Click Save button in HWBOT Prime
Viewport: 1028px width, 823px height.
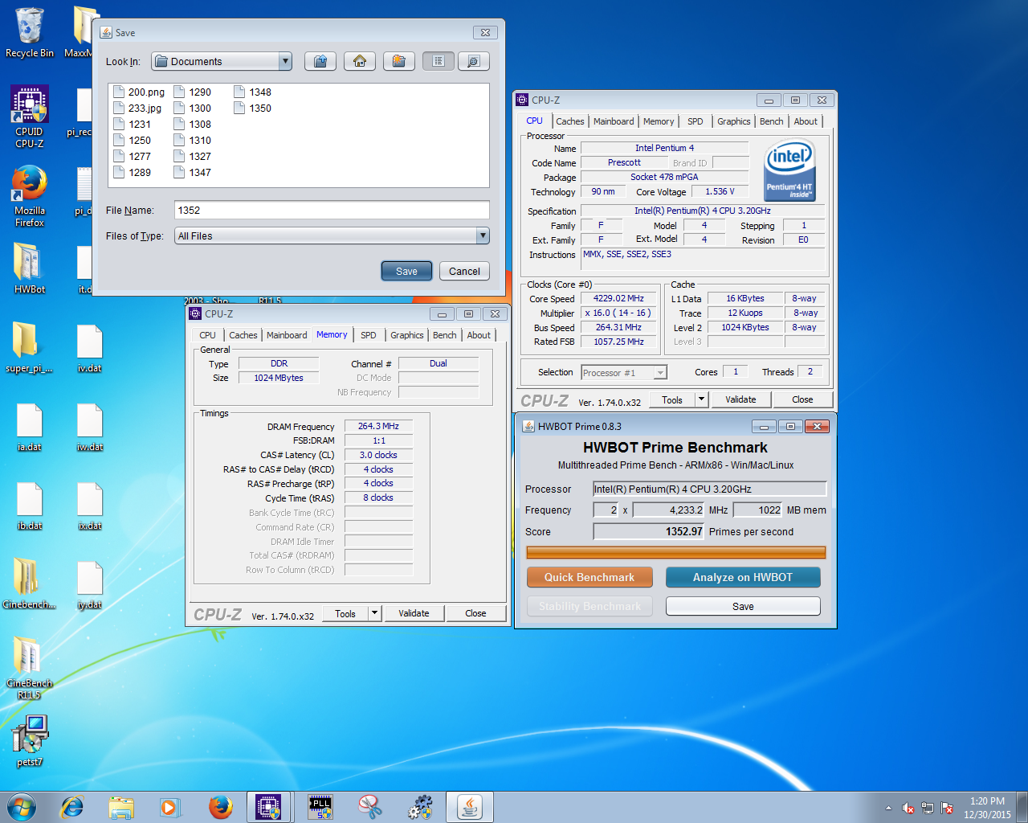(743, 606)
